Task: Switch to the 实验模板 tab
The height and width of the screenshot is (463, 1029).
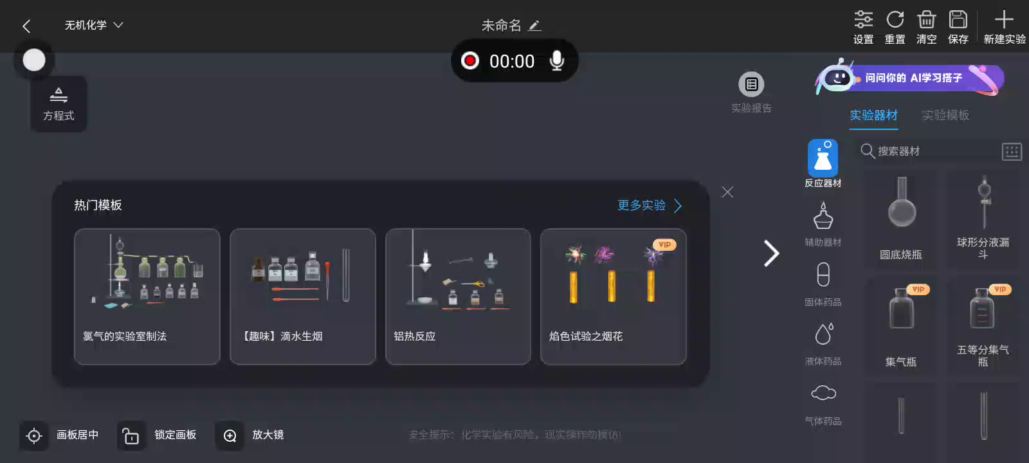Action: pyautogui.click(x=945, y=115)
